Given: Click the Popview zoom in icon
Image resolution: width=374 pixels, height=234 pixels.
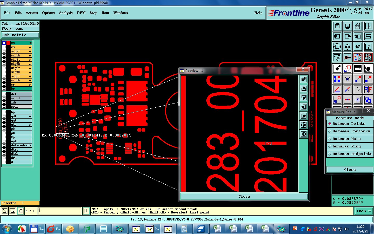Looking at the screenshot, I should click(x=304, y=125).
